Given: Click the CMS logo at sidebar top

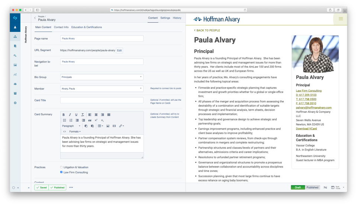Looking at the screenshot, I should 15,18.
